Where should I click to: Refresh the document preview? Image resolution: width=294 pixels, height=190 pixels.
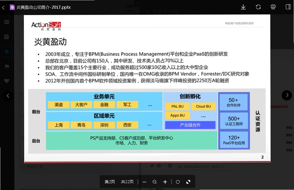(x=258, y=7)
